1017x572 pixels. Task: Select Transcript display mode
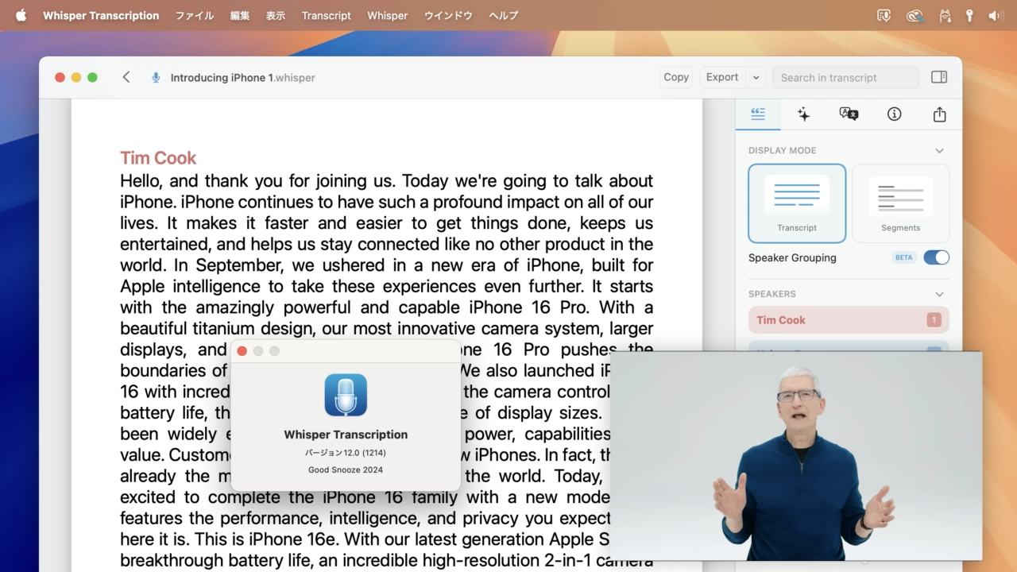point(797,203)
